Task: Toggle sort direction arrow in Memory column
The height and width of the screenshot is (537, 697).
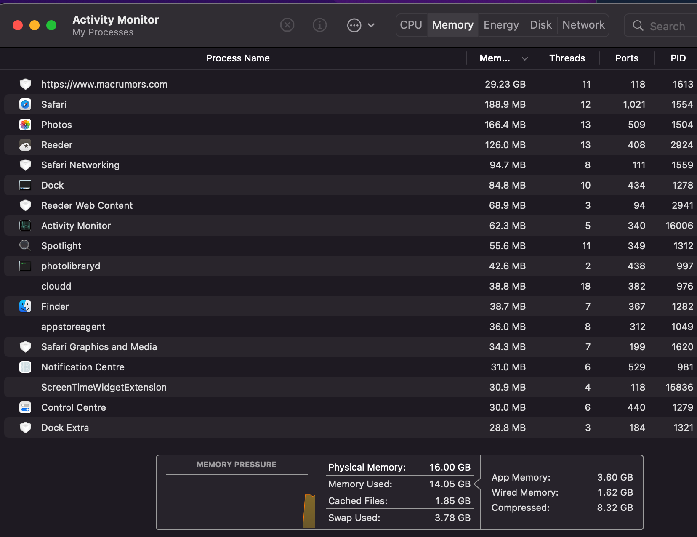Action: 525,58
